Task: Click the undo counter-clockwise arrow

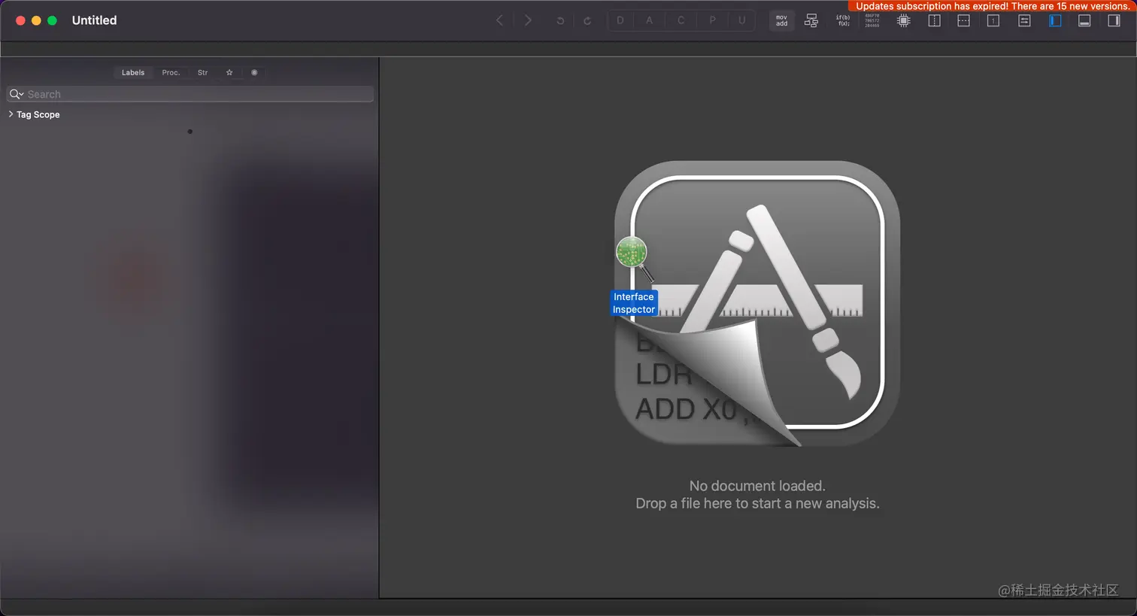Action: pos(560,21)
